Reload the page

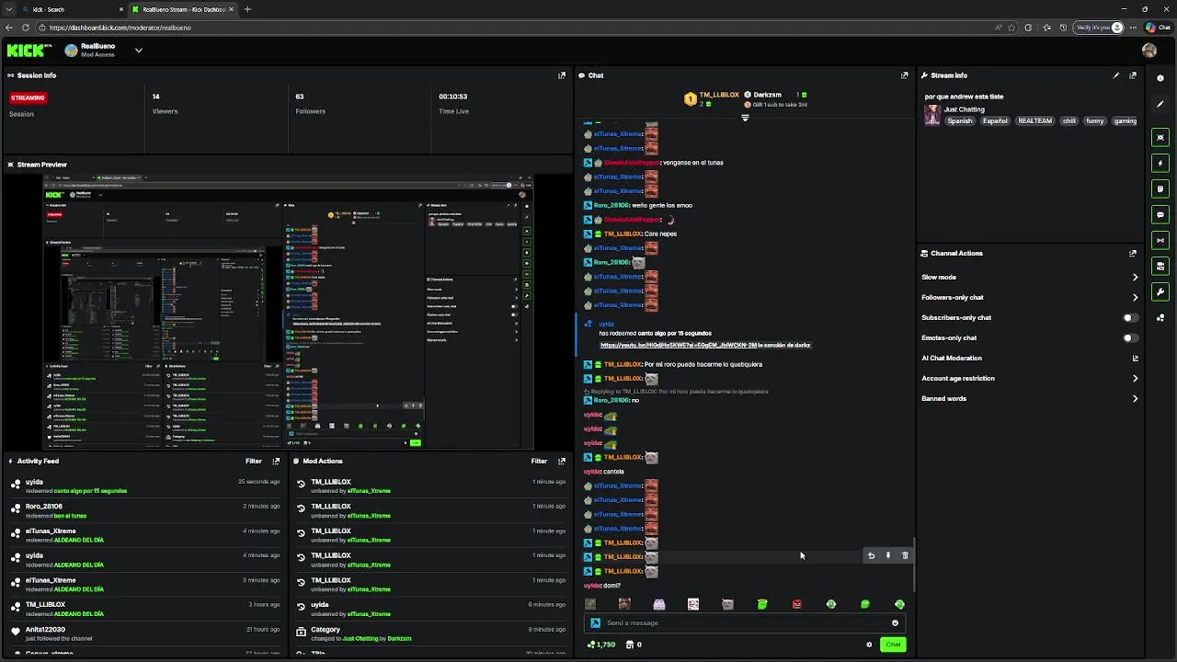(x=25, y=28)
